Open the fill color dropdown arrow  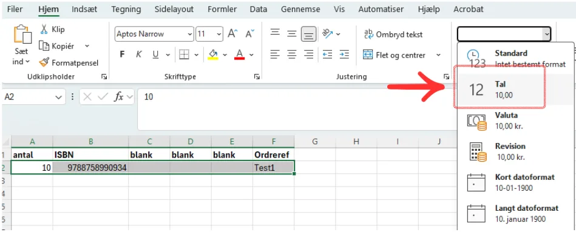pos(225,55)
